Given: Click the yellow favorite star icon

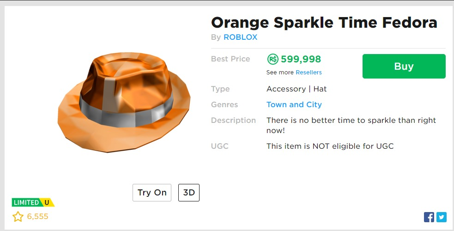Looking at the screenshot, I should pos(18,216).
